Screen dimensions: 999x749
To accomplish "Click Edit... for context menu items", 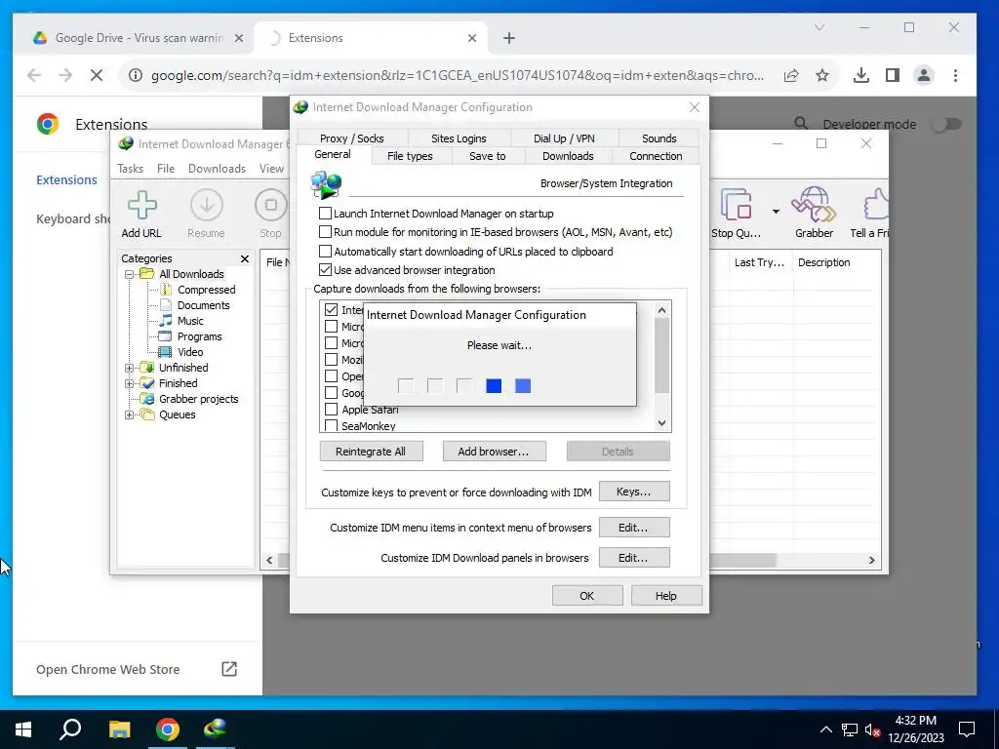I will [x=634, y=528].
